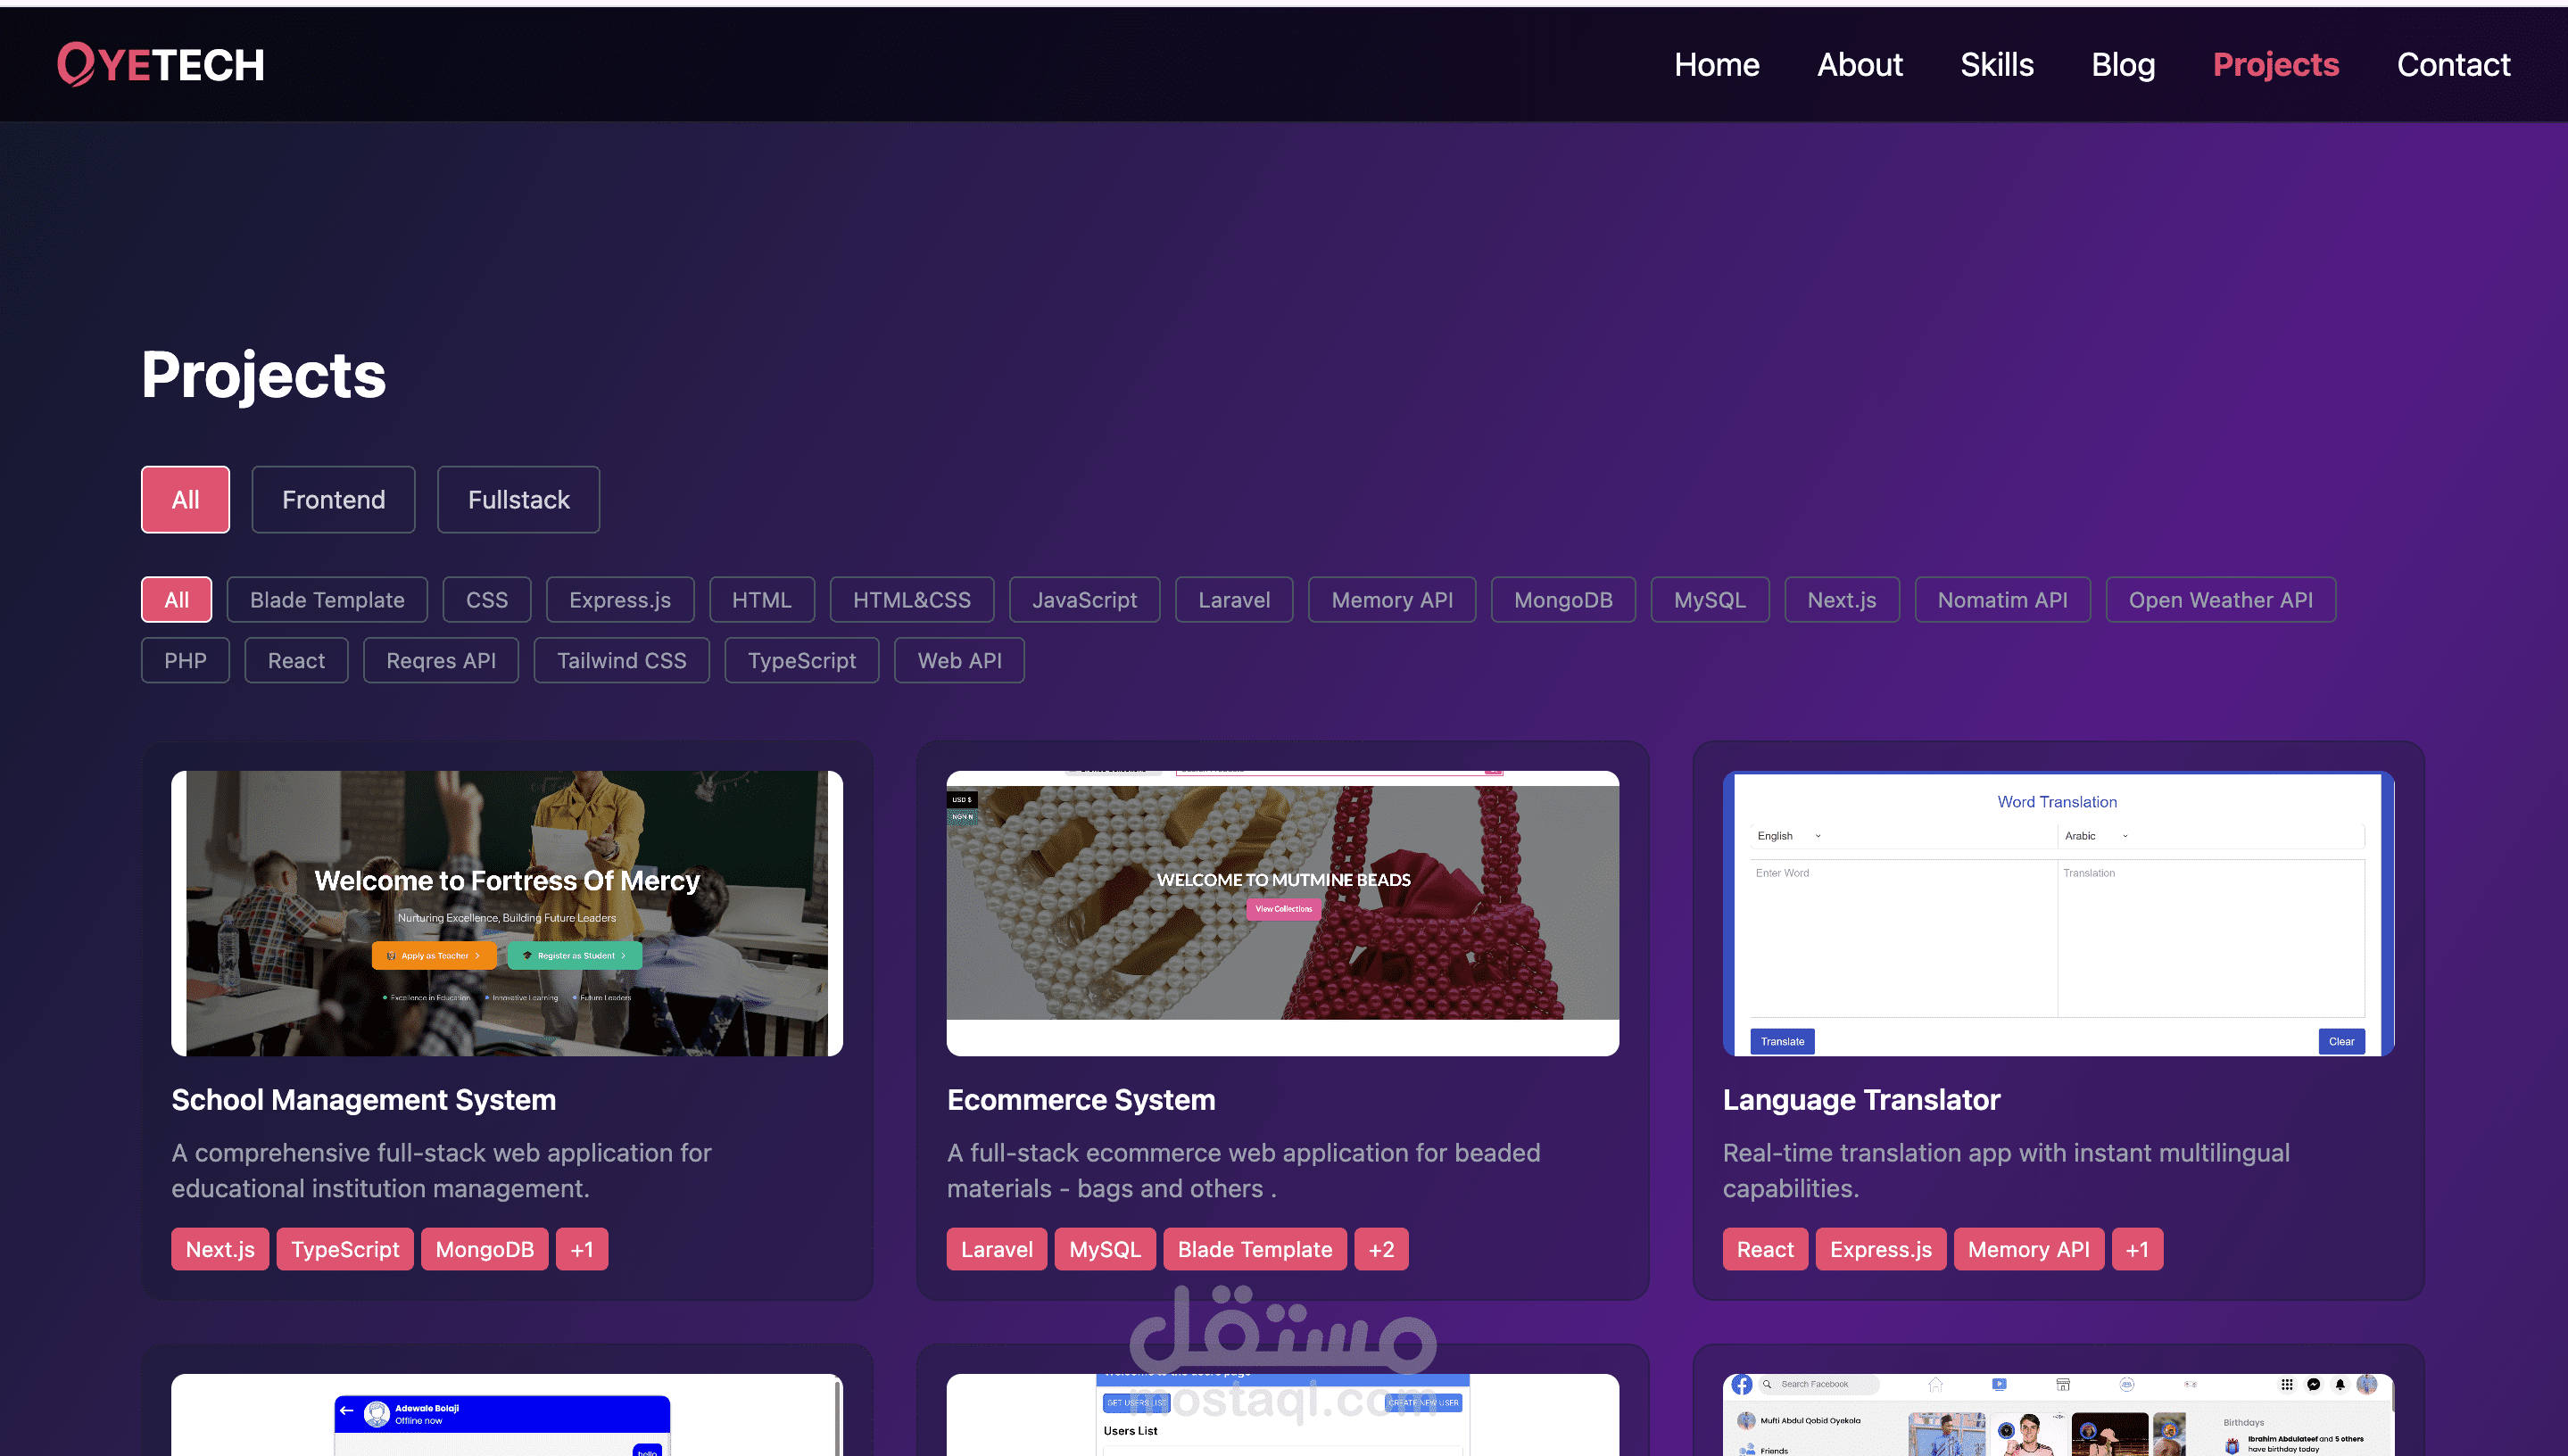Click MongoDB tag on School Management card
Viewport: 2568px width, 1456px height.
[x=484, y=1249]
